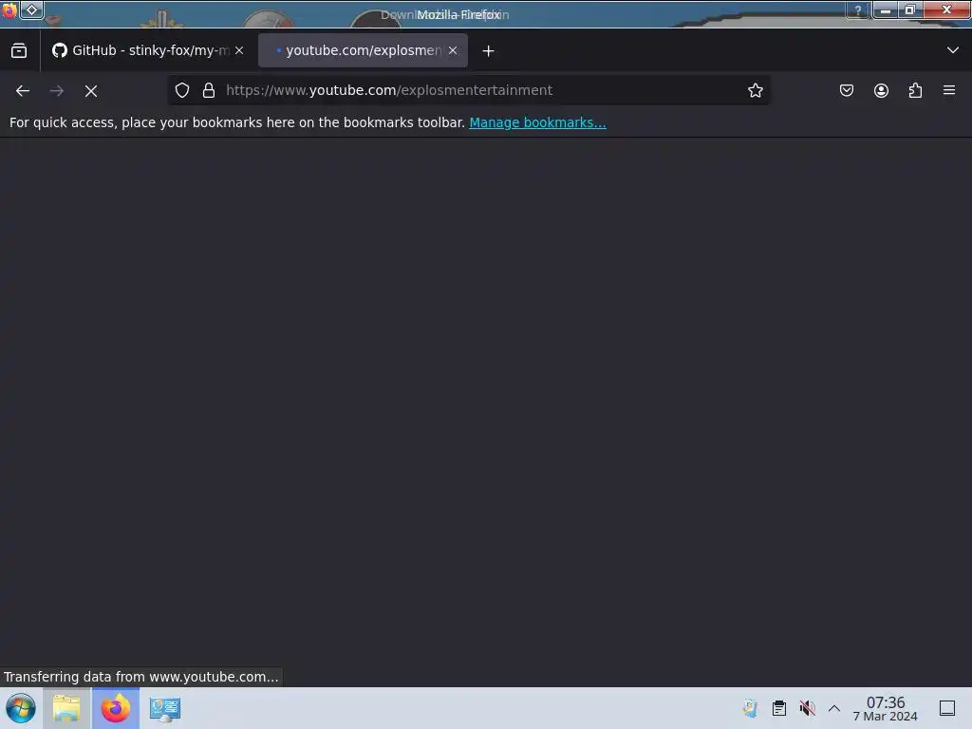Open Firefox View recent browsing icon
Screen dimensions: 972x729
coord(19,51)
